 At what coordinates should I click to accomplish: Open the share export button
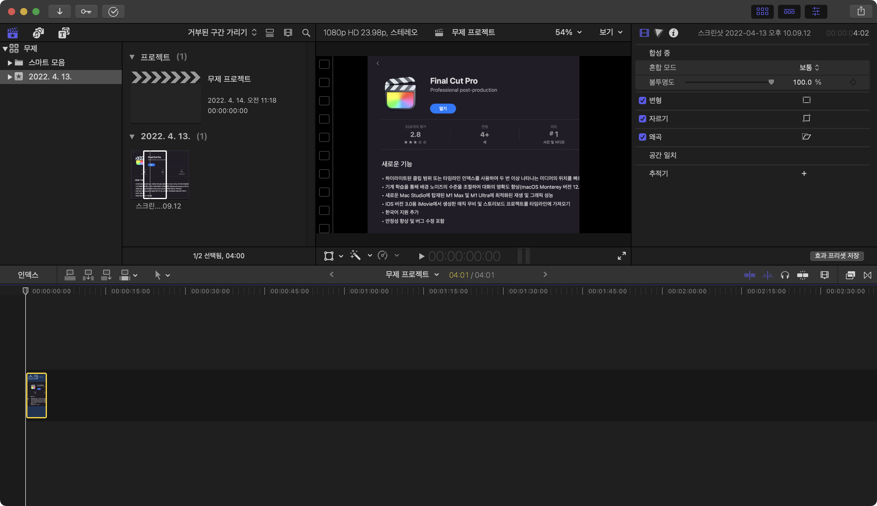(861, 12)
